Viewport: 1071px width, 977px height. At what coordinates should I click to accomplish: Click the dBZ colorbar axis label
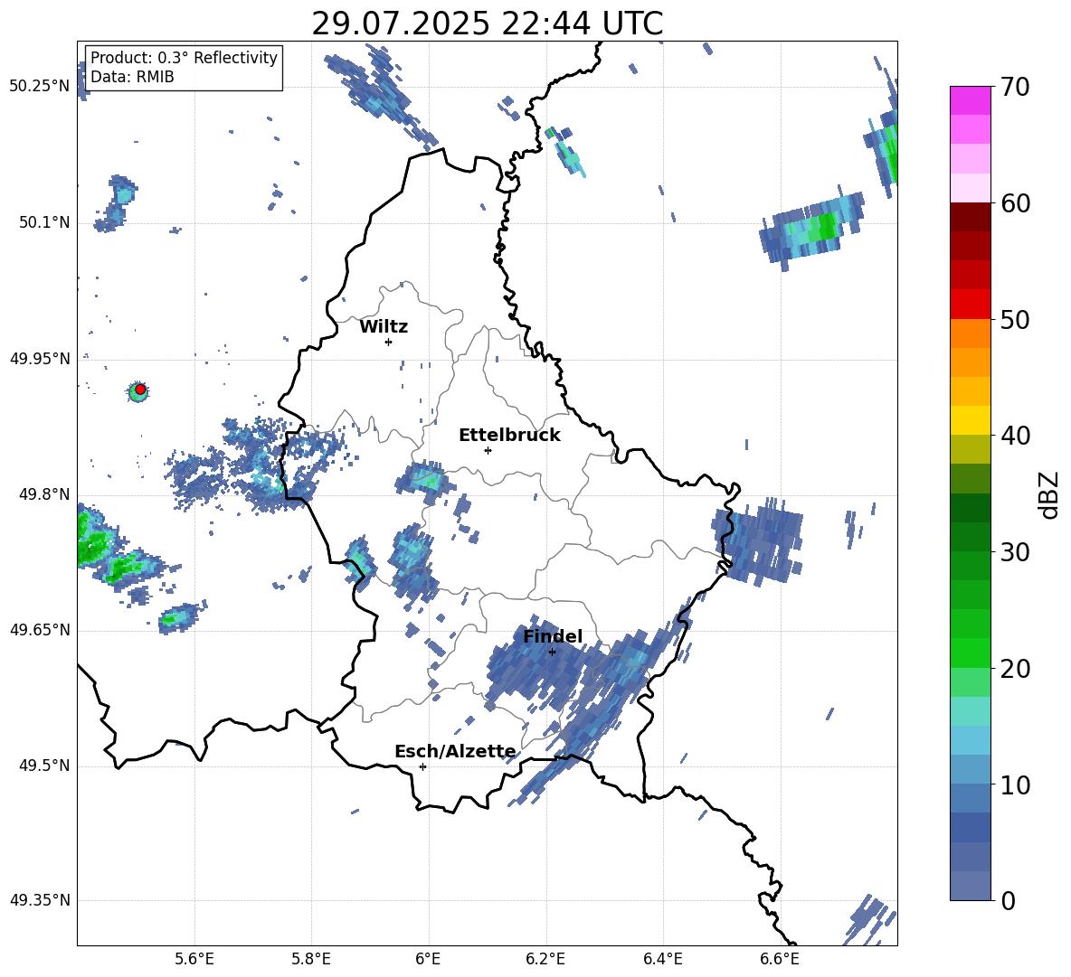click(x=1050, y=494)
